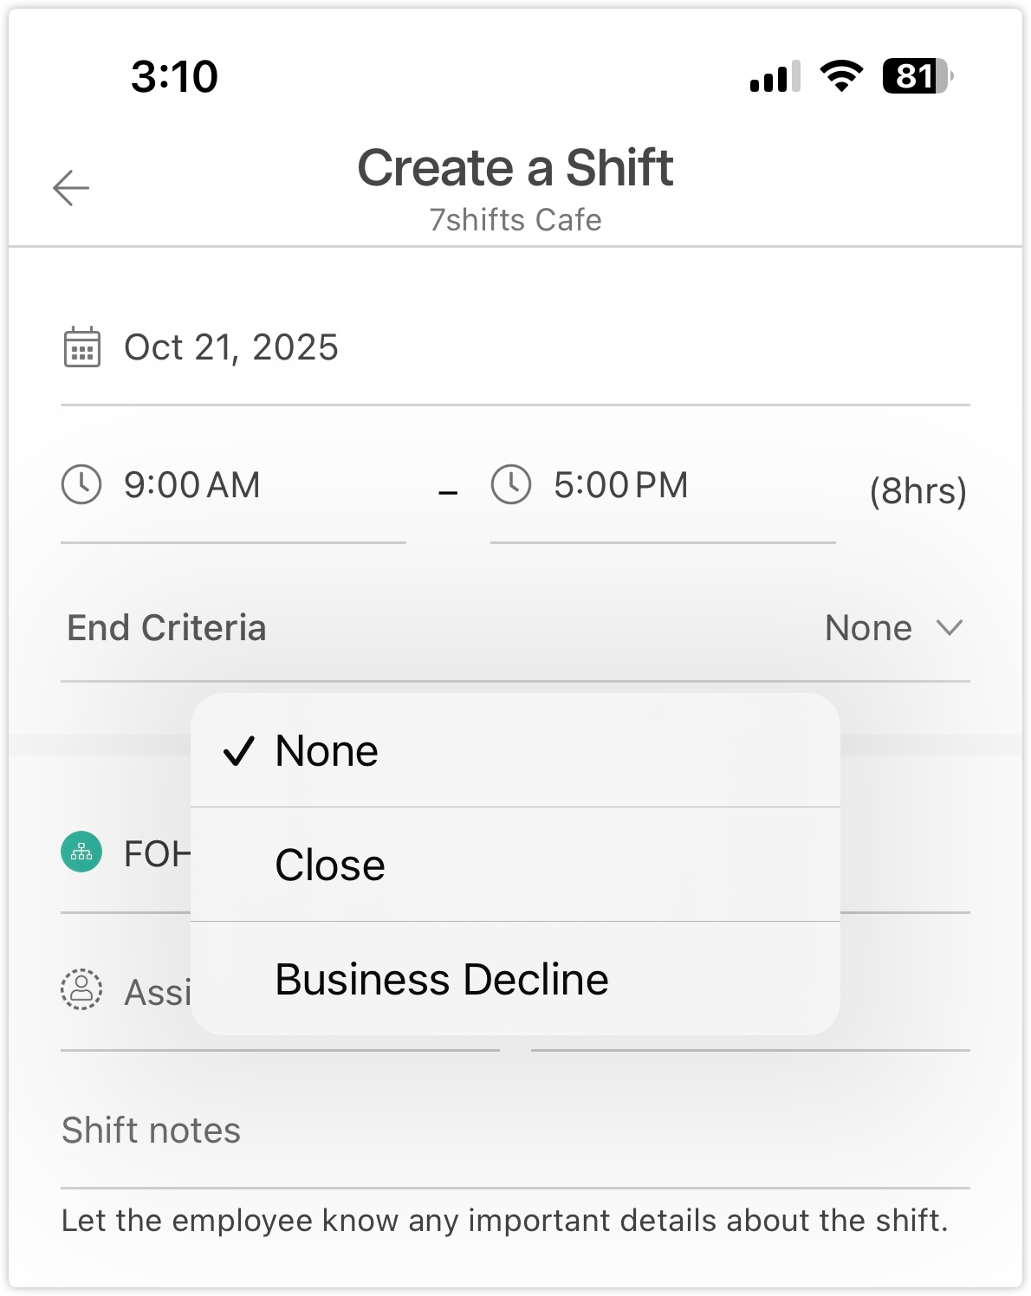Tap the assign employee person icon
This screenshot has height=1296, width=1031.
[81, 989]
